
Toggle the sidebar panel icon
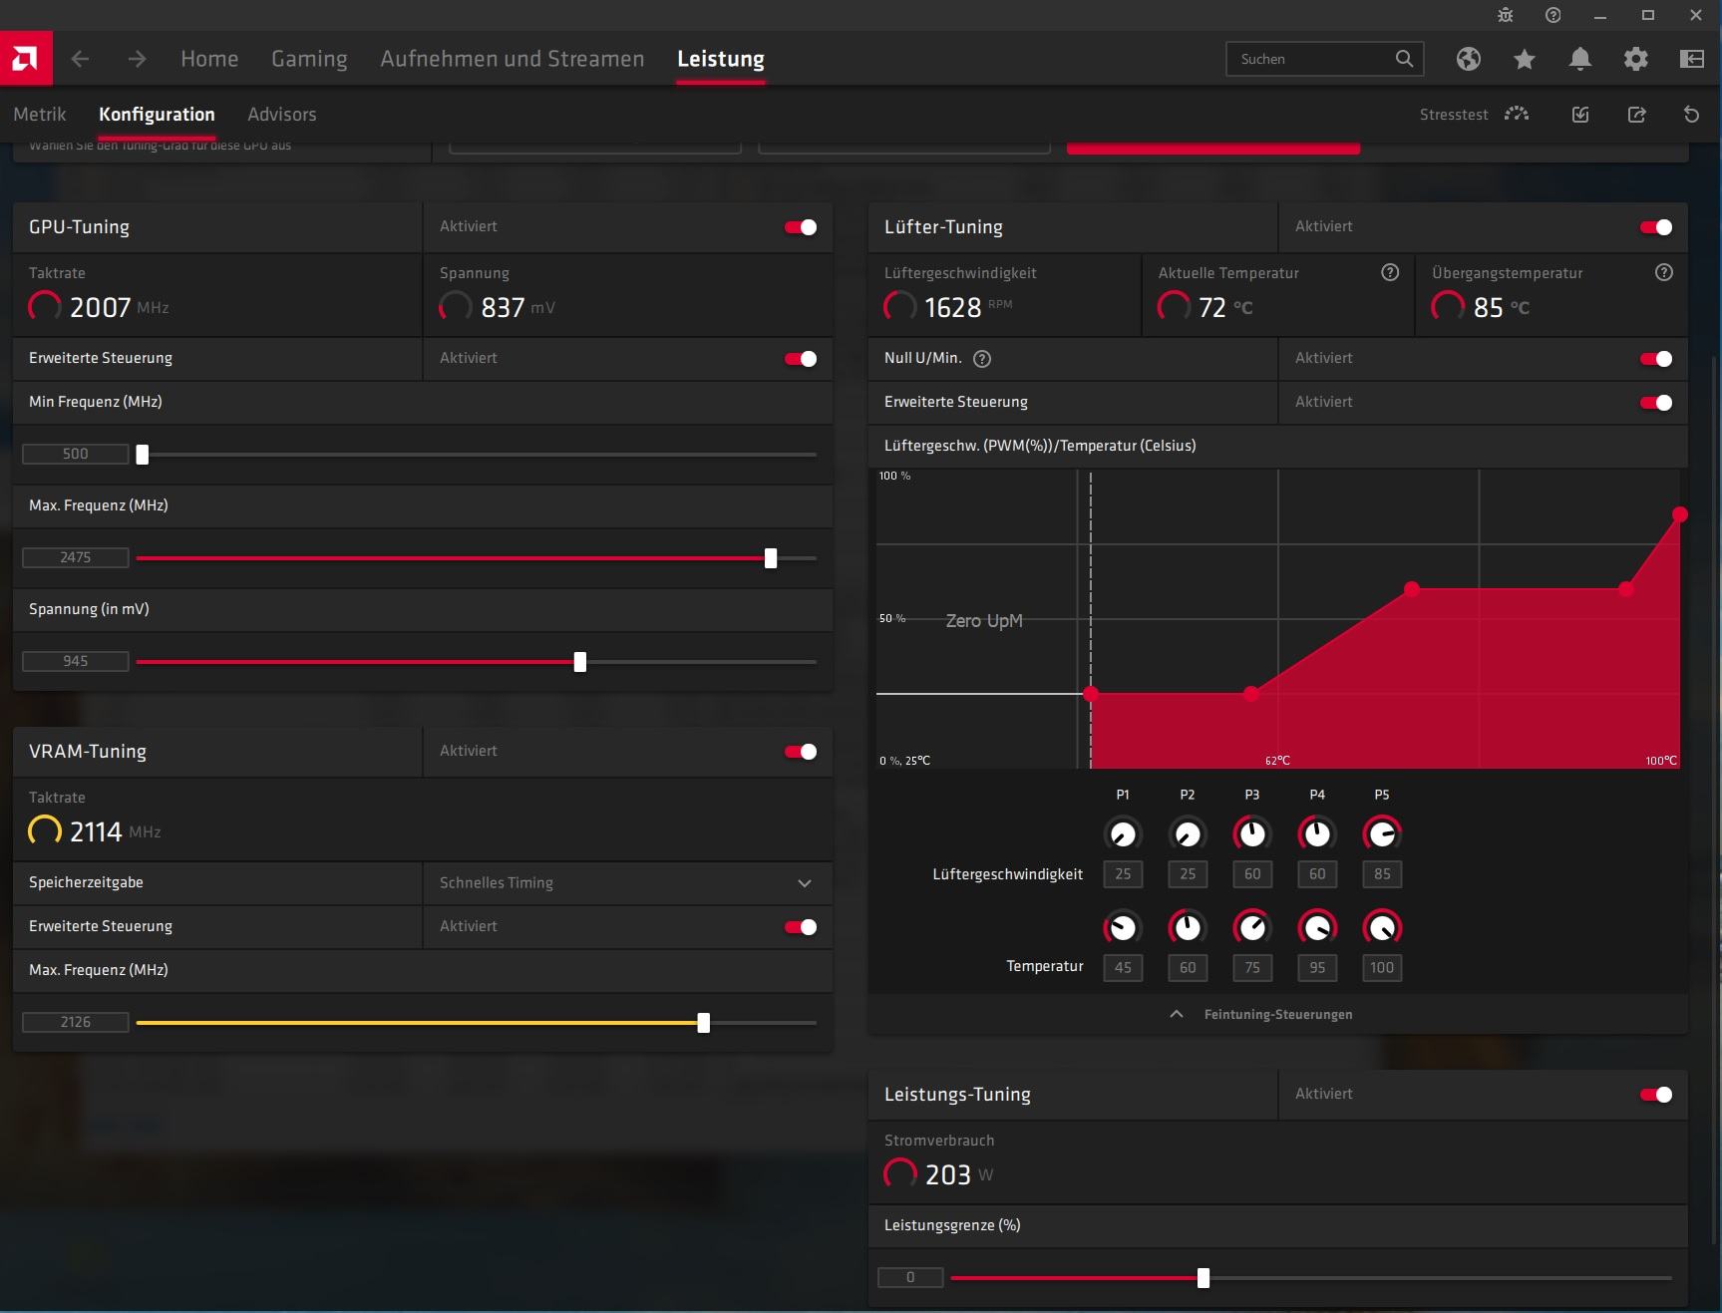click(1691, 59)
